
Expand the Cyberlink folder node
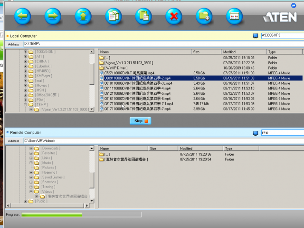(25, 66)
